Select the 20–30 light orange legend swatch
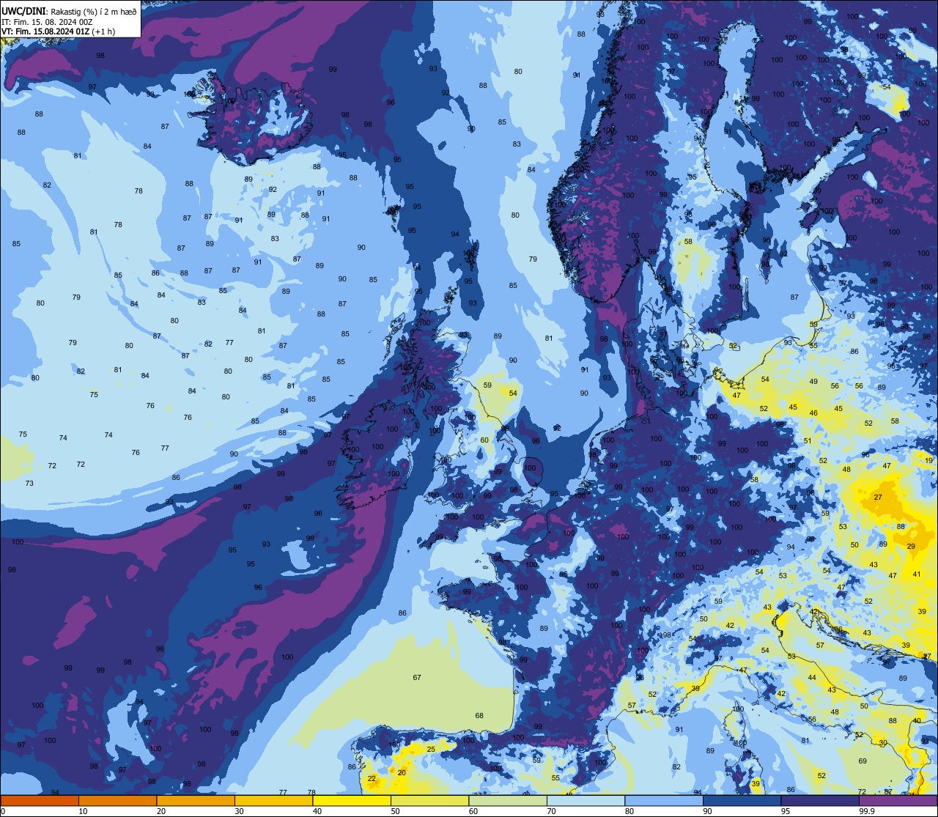This screenshot has height=817, width=938. (196, 800)
